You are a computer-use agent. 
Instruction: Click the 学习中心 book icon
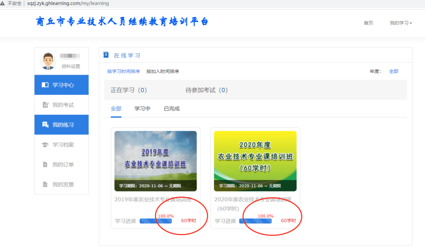click(45, 85)
